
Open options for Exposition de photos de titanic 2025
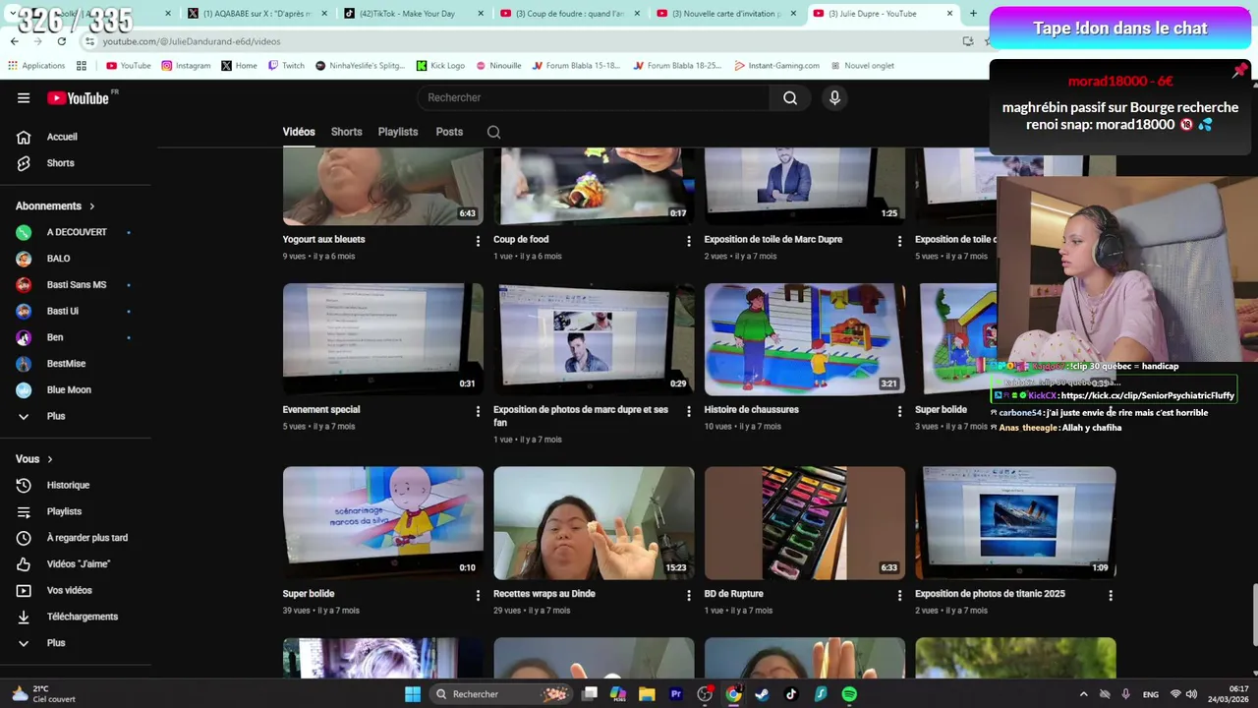1111,594
